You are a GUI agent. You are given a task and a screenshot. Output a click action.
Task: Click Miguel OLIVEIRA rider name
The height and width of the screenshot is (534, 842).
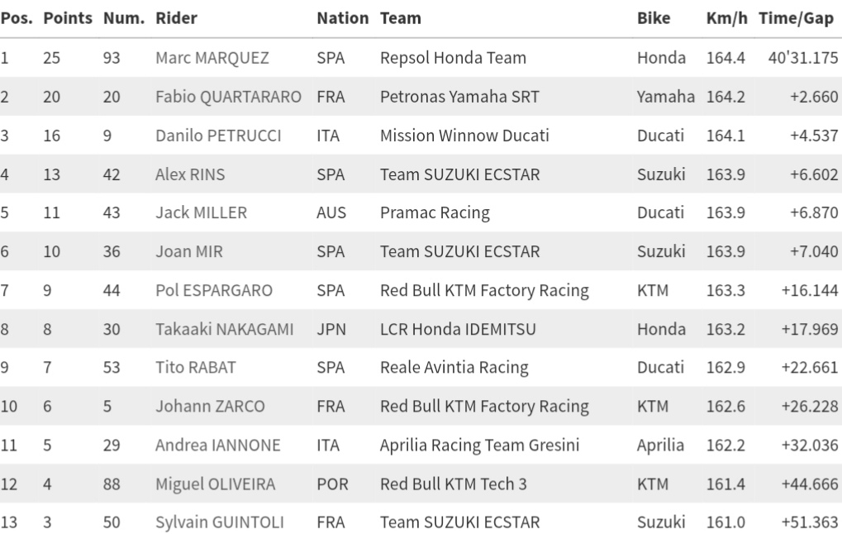click(x=216, y=484)
